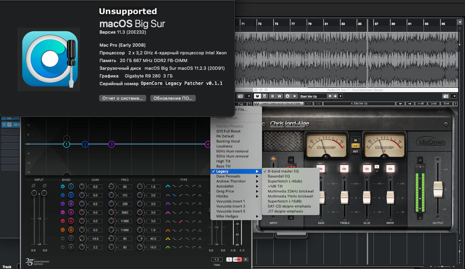Screen dimensions: 465x269
Task: Disable the TREBLE ON switch
Action: [344, 169]
